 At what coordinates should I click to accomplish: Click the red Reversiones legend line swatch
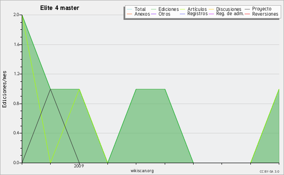point(247,14)
